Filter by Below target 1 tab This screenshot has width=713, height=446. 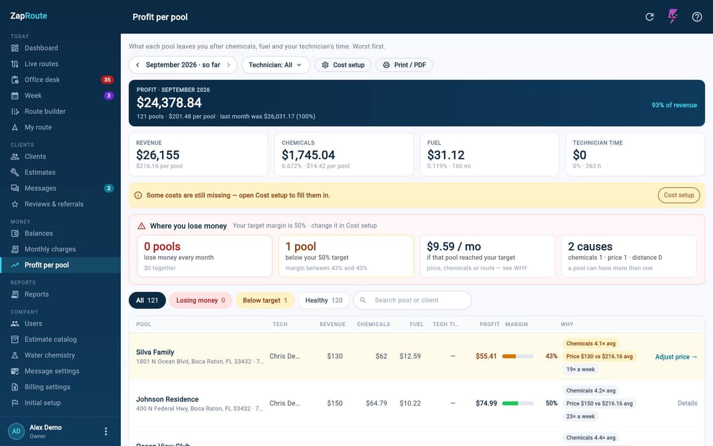pos(265,300)
